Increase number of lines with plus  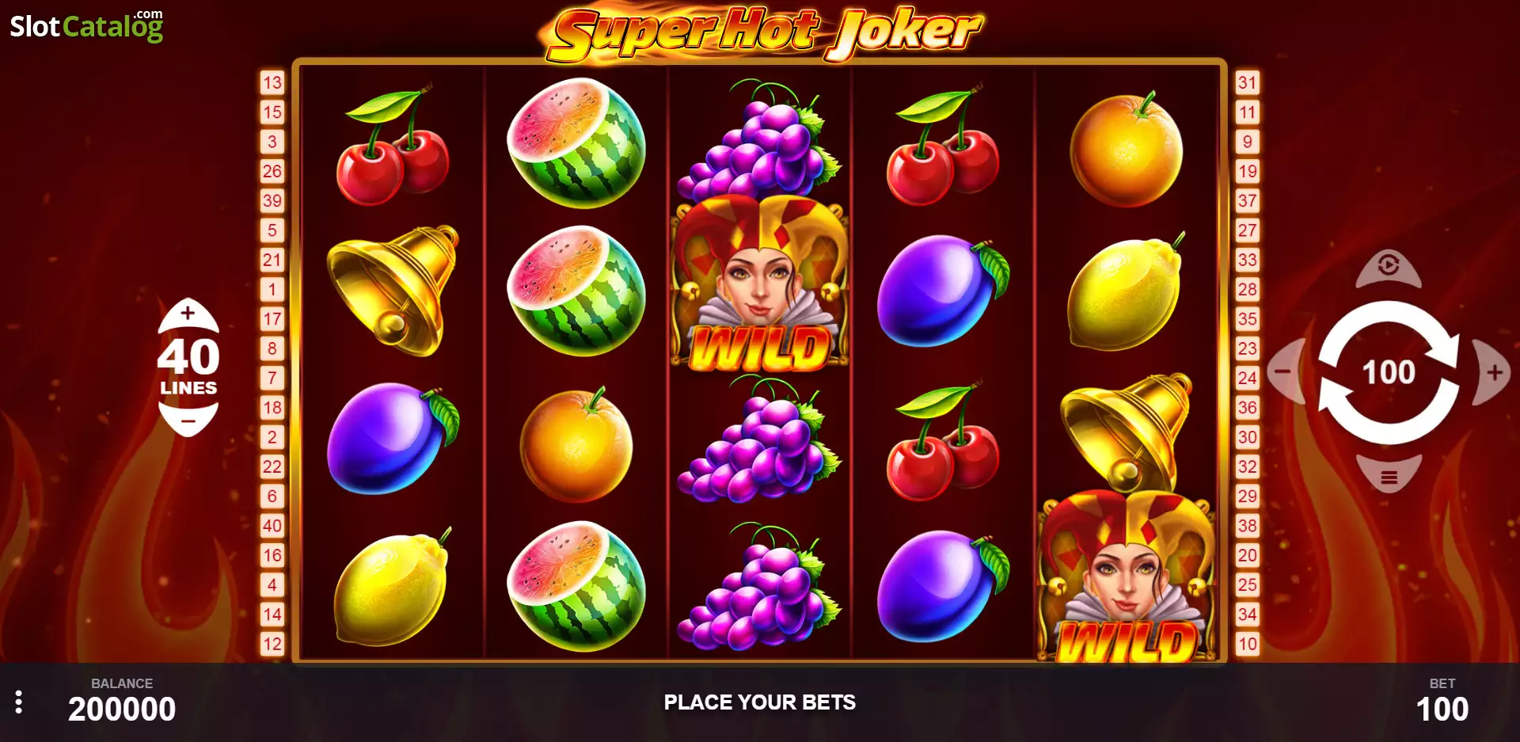pos(188,314)
